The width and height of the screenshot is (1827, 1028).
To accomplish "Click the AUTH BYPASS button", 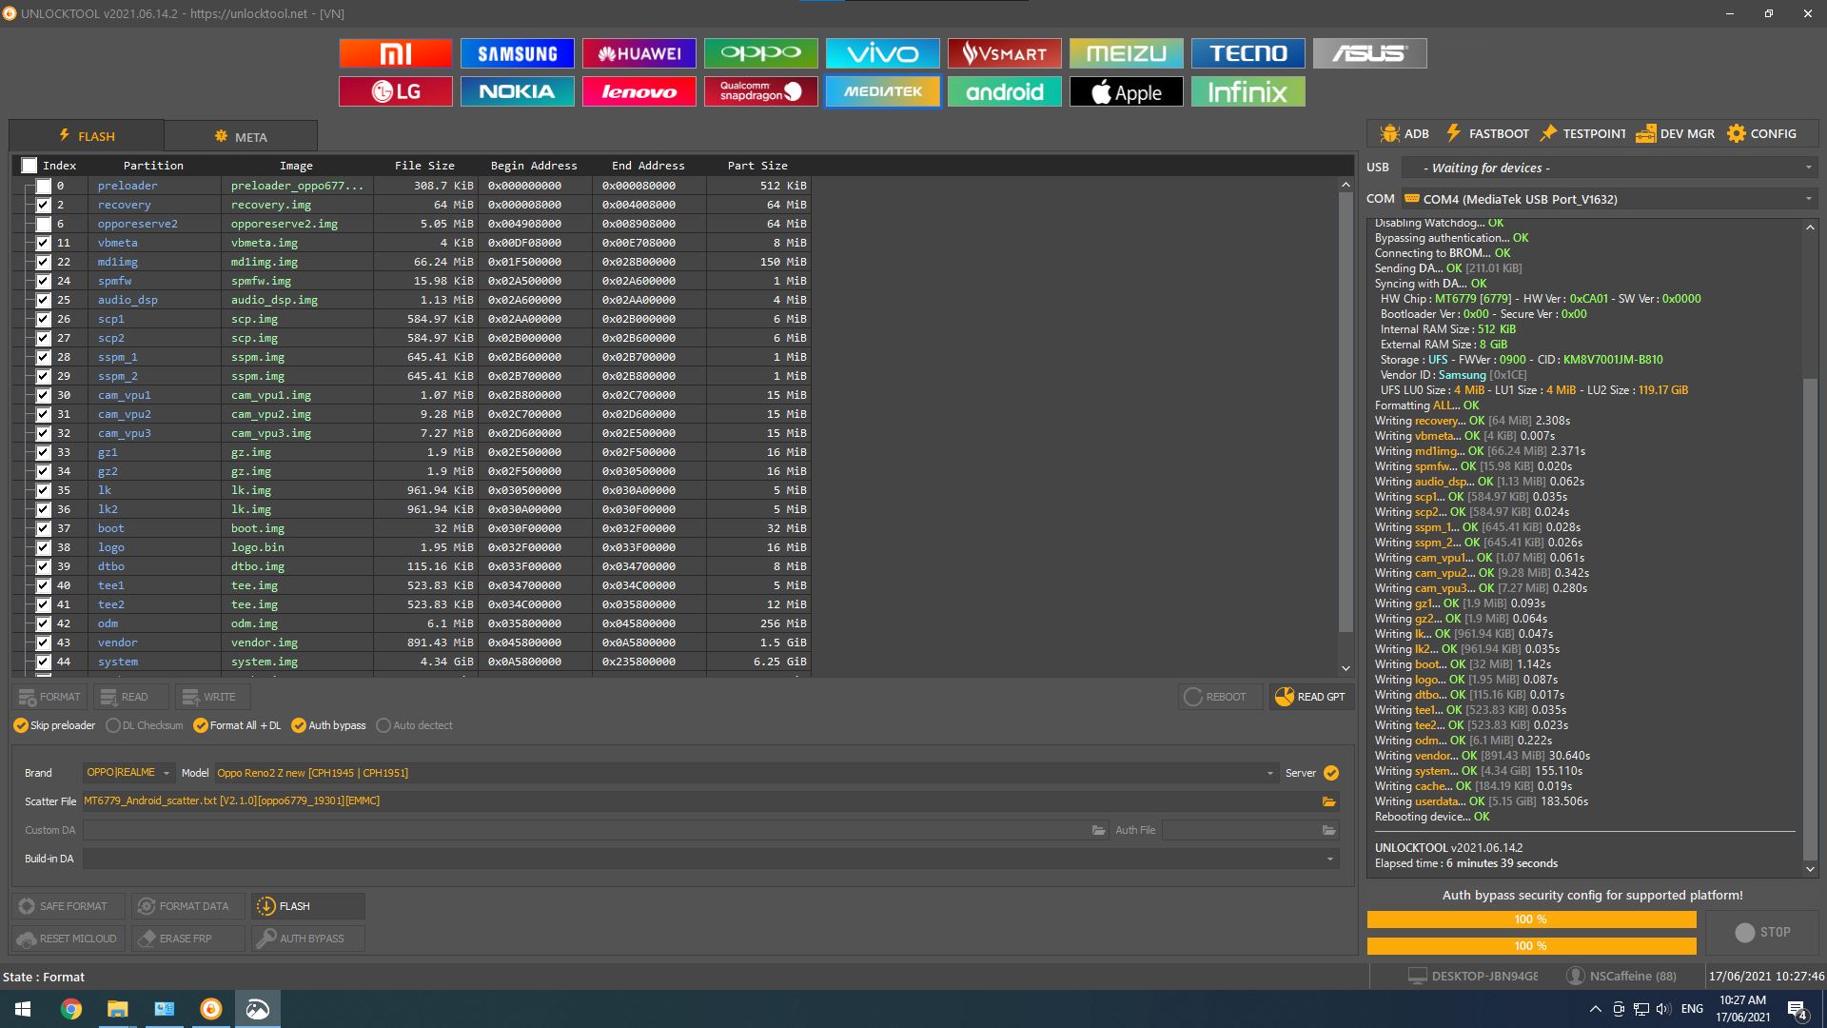I will coord(307,939).
